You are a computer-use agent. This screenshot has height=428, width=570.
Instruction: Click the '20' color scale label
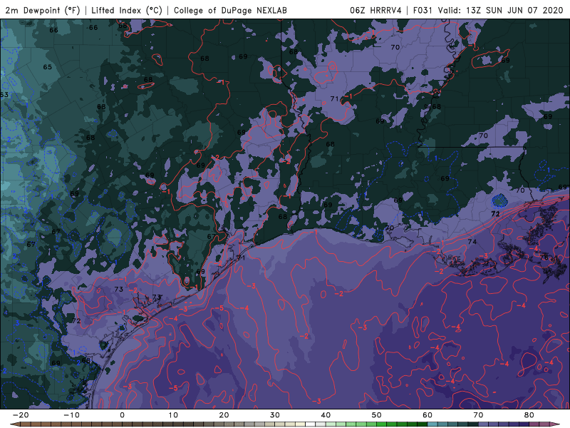coord(224,415)
